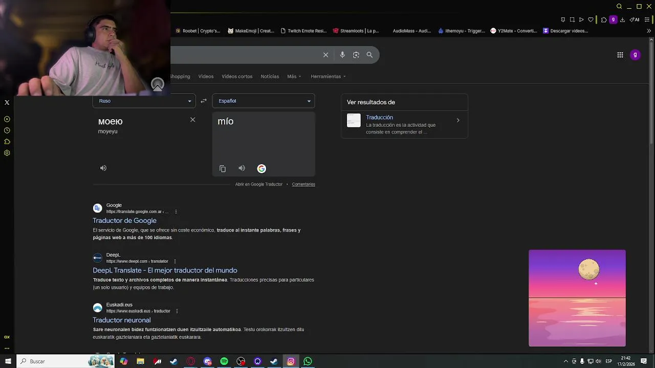Bookmark the page with the heart icon
Viewport: 655px width, 368px height.
(x=591, y=19)
